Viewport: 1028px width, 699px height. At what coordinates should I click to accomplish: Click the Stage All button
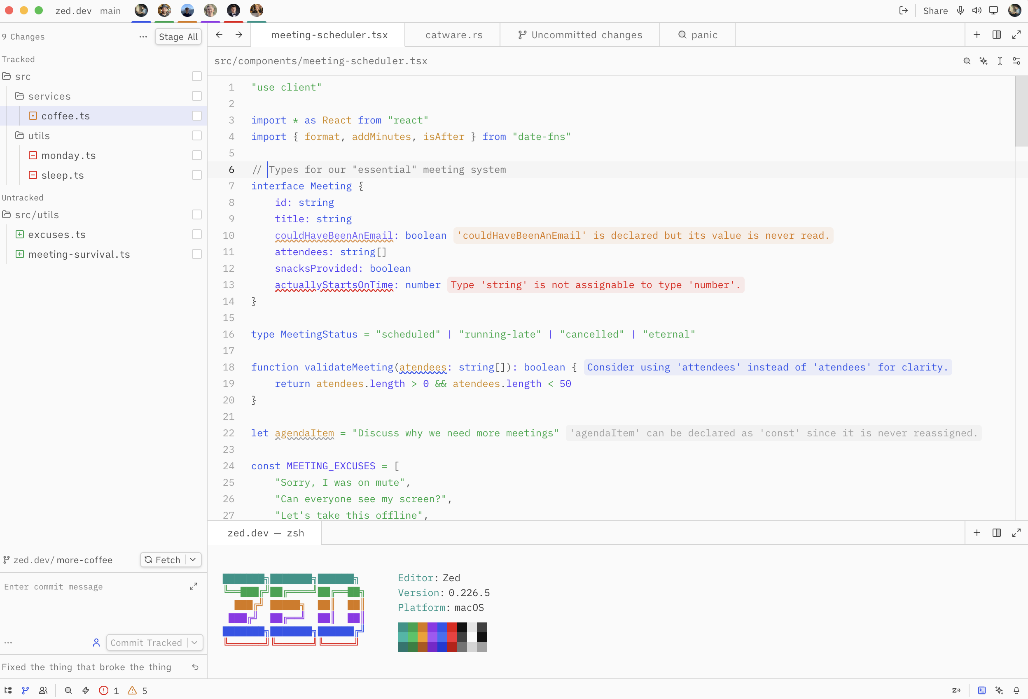[178, 37]
